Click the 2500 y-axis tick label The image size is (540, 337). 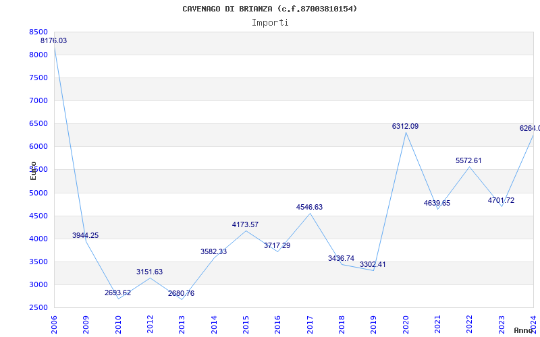tap(38, 308)
